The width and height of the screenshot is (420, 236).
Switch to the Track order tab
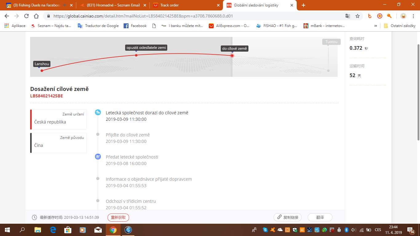tap(184, 5)
